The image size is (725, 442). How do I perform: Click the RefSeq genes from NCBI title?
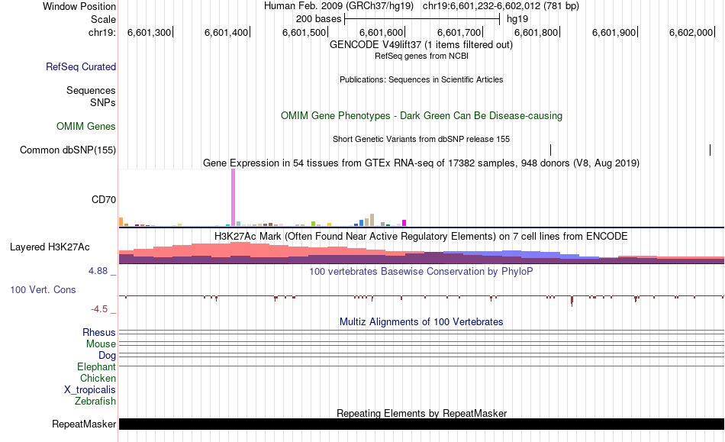[421, 56]
